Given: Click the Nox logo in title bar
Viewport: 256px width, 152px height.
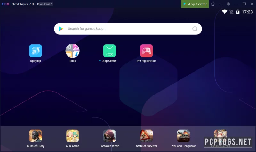Looking at the screenshot, I should 5,4.
